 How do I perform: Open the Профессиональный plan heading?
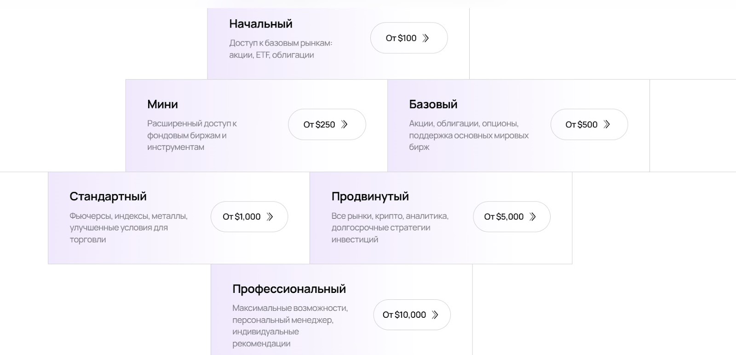pyautogui.click(x=289, y=289)
